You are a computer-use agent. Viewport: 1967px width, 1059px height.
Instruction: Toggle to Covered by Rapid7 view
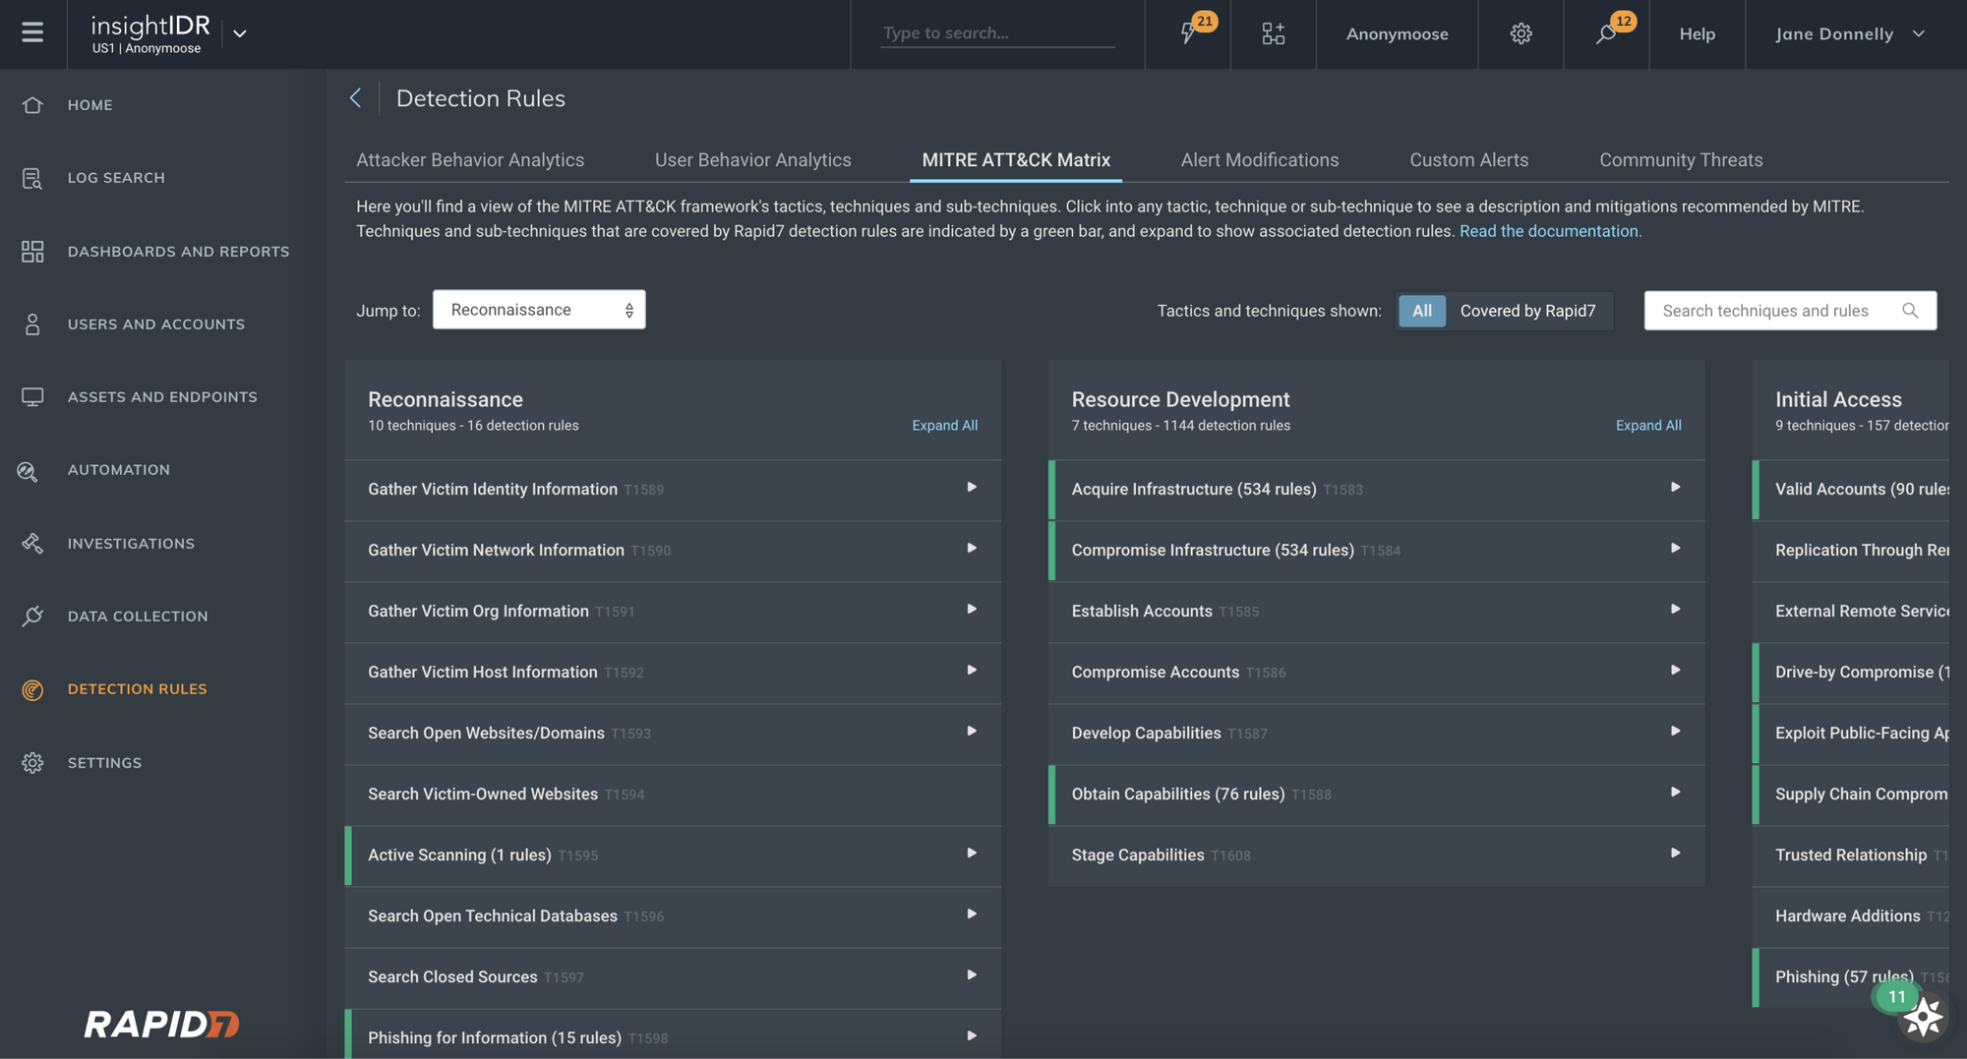click(x=1527, y=311)
